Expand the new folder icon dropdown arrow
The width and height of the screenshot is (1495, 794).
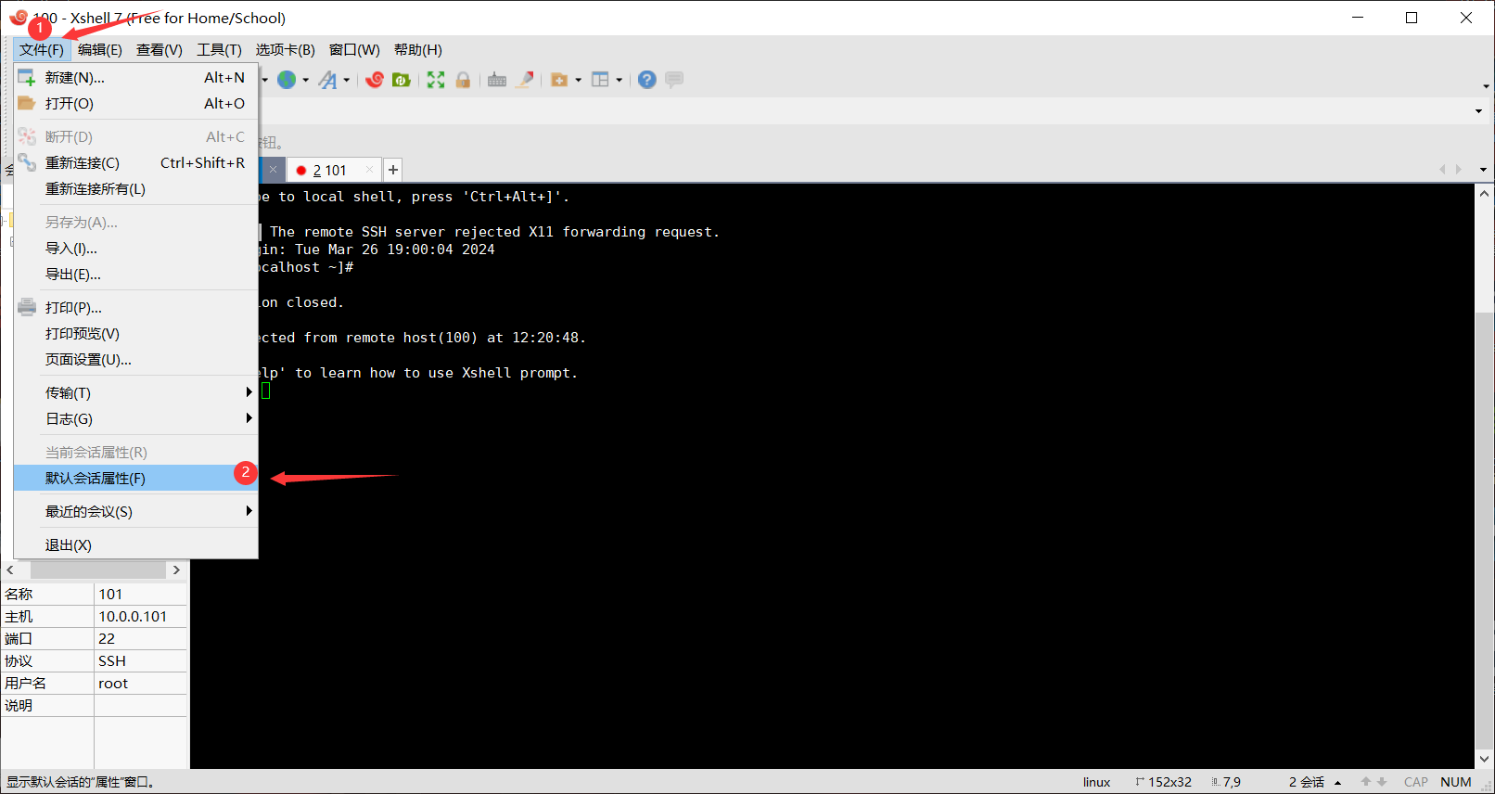[x=578, y=80]
